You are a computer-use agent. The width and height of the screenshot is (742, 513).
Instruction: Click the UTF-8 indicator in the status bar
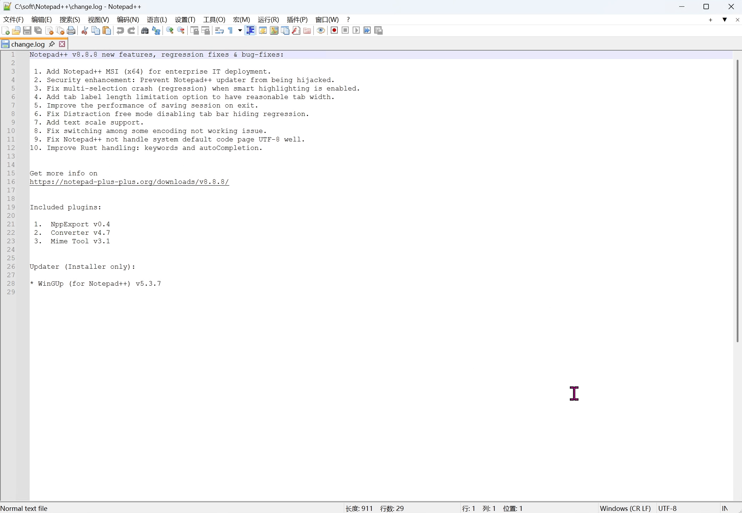667,508
